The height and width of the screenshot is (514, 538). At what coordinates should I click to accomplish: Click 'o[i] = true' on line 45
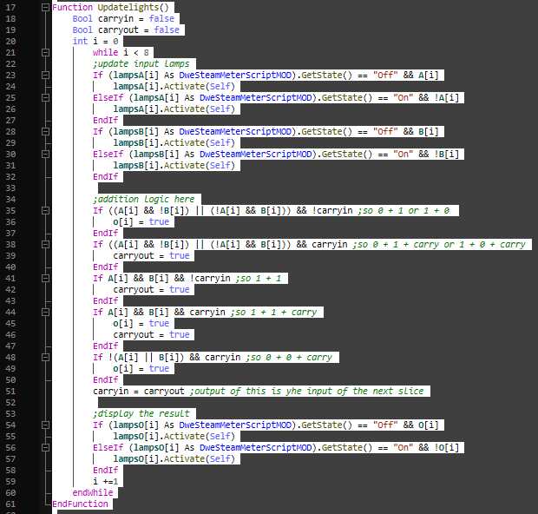click(141, 324)
